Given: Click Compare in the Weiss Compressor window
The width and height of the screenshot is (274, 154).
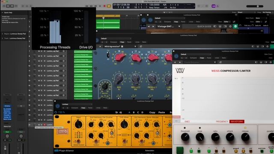Looking at the screenshot, I should coord(193,58).
